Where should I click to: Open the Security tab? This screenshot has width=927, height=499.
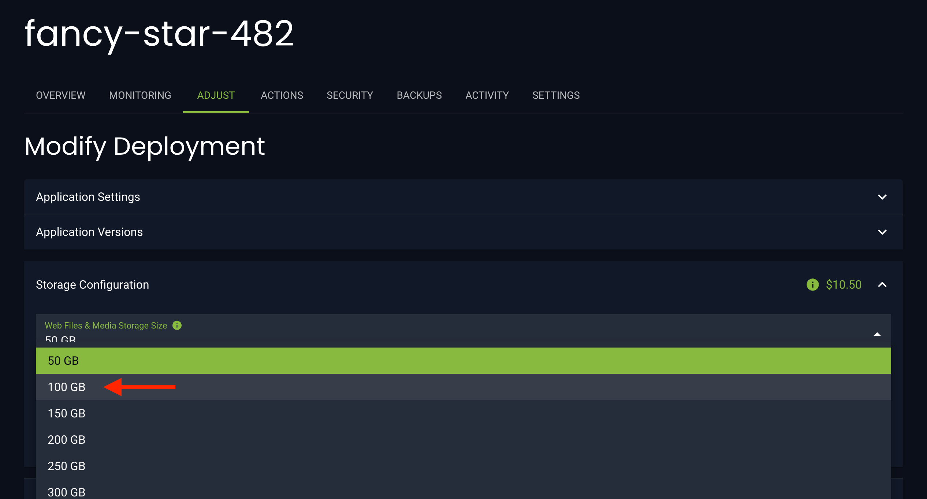[350, 95]
